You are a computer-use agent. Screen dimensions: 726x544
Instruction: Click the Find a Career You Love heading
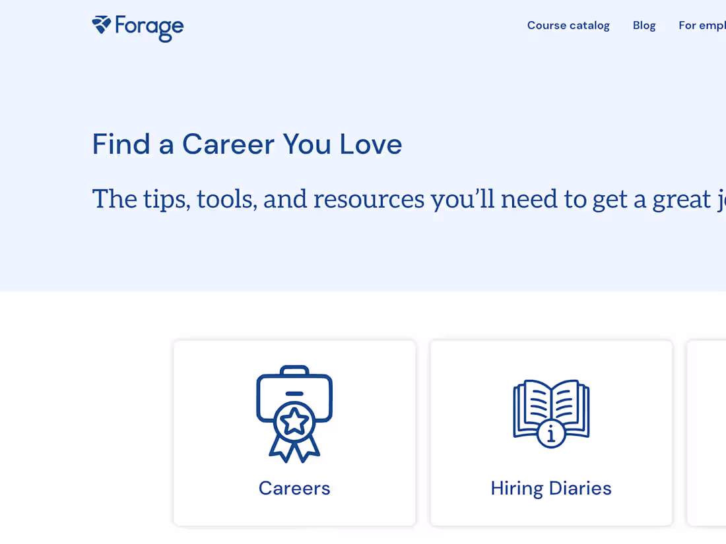point(247,144)
